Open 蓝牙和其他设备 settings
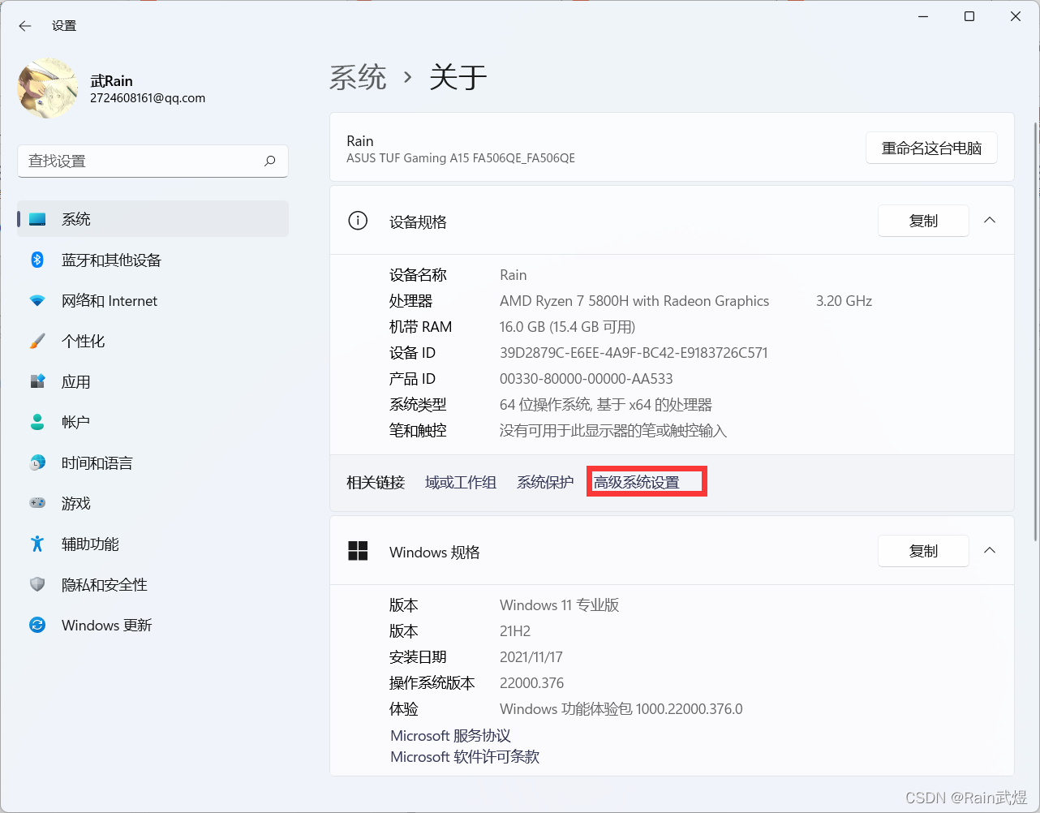Screen dimensions: 1040x813 pos(153,260)
